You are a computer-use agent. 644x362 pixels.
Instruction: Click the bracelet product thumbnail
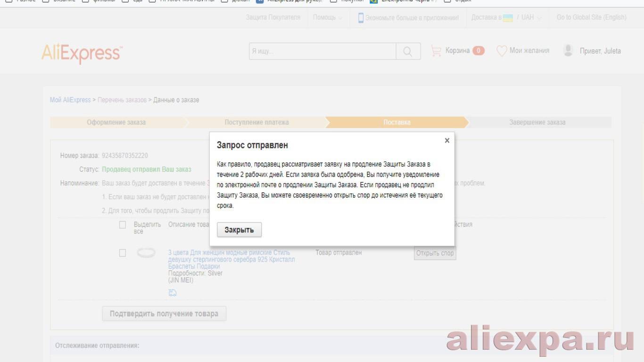(x=146, y=253)
